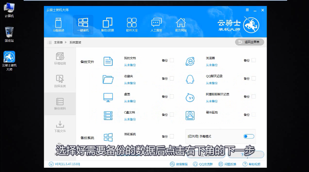This screenshot has width=309, height=172.
Task: Click the 桌面 monitor icon
Action: pos(108,97)
